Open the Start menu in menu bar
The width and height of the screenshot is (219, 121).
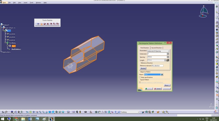pos(4,2)
